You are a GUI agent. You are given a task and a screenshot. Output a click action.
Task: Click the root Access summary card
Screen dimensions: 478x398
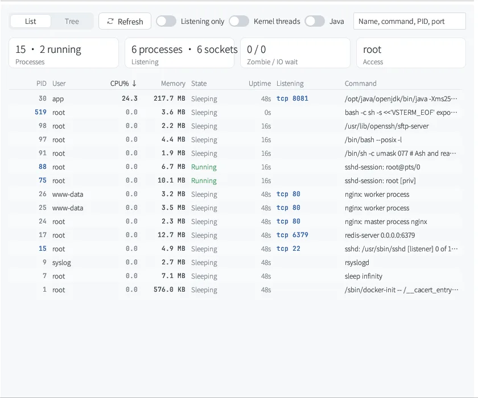(x=411, y=53)
